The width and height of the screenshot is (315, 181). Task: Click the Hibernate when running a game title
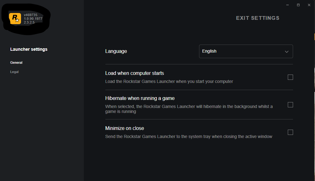click(x=140, y=98)
